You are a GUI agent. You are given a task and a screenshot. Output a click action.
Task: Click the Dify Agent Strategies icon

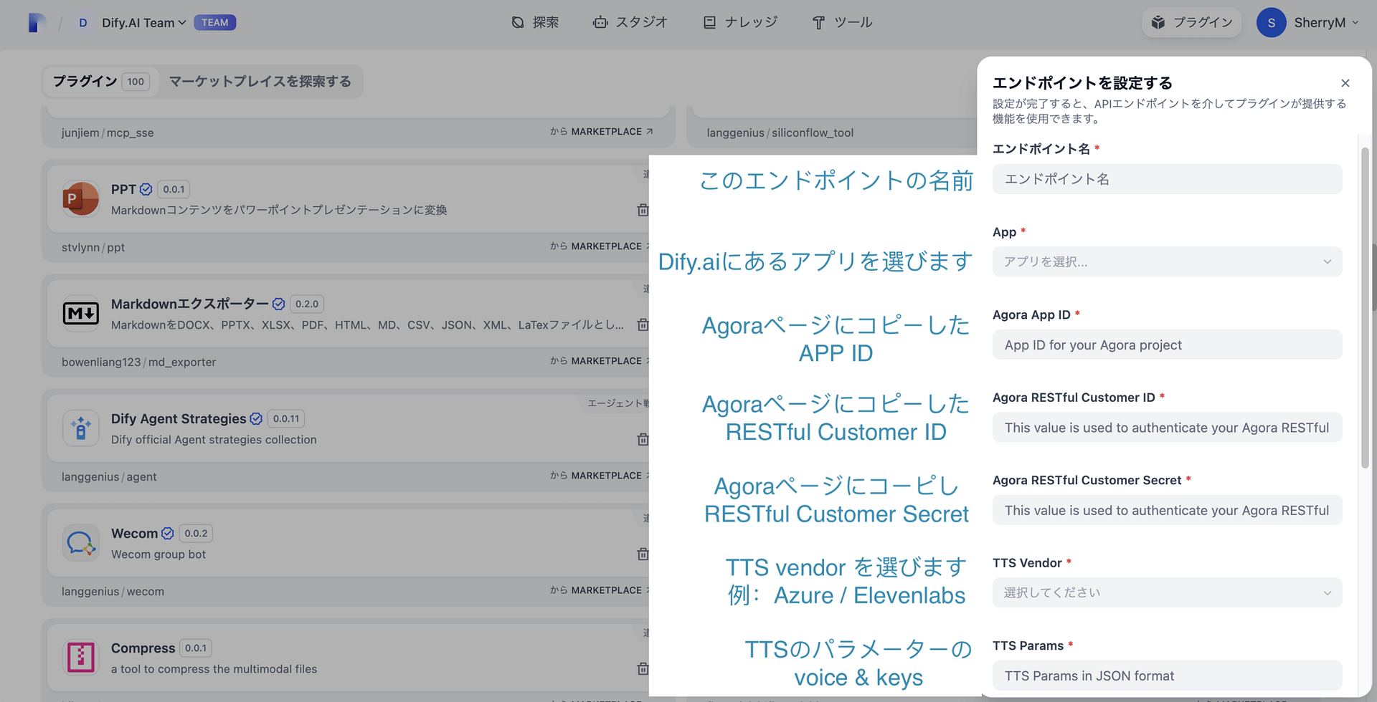[80, 428]
